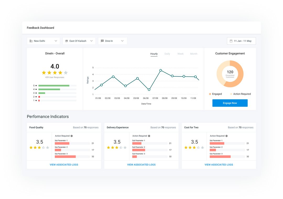Toggle the Action Required legend item
Viewport: 283px width, 199px height.
click(240, 94)
